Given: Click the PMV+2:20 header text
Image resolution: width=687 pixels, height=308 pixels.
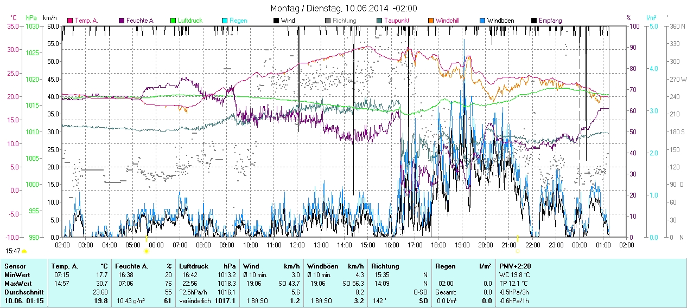Looking at the screenshot, I should (x=516, y=266).
